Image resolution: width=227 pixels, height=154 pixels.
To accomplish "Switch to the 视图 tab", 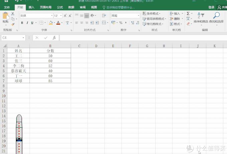I will click(94, 7).
